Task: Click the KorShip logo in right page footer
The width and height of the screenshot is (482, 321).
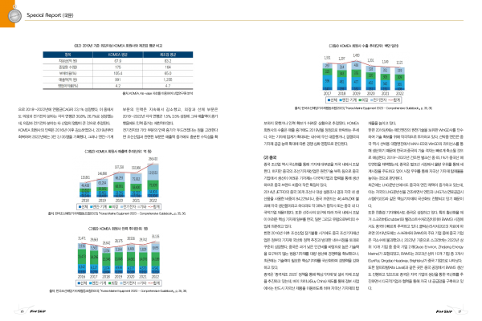Action: click(444, 311)
